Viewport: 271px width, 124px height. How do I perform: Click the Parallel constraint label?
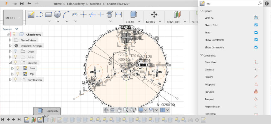[x=209, y=77]
